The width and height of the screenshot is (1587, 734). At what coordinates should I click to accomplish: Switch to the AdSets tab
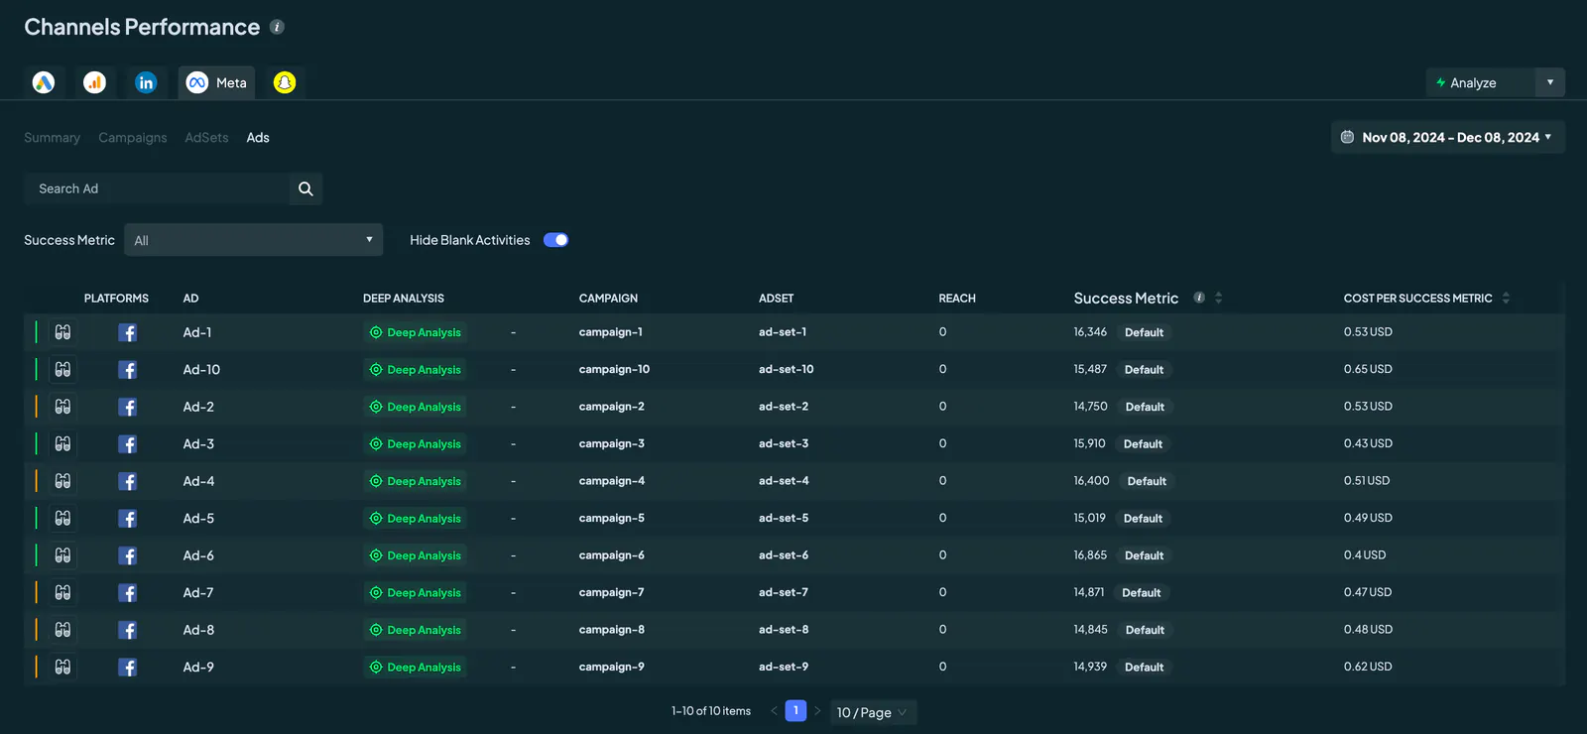206,137
